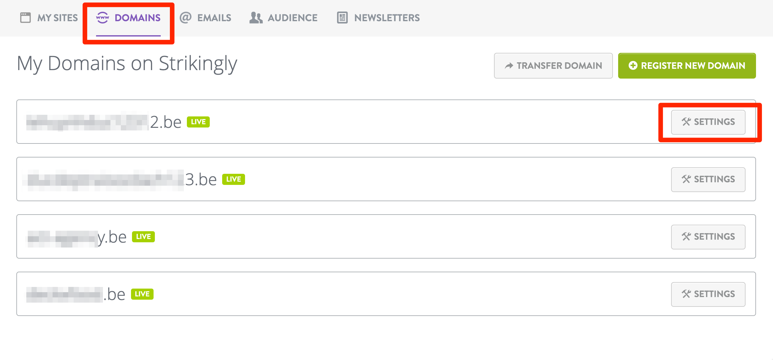Click the purple www Domains icon
The image size is (773, 360).
[102, 18]
